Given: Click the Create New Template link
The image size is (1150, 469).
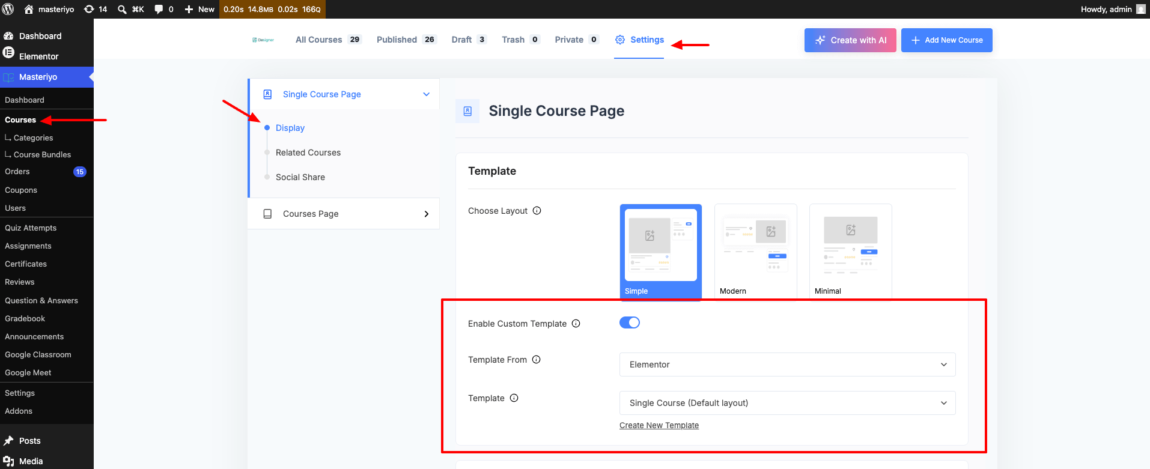Looking at the screenshot, I should 659,425.
